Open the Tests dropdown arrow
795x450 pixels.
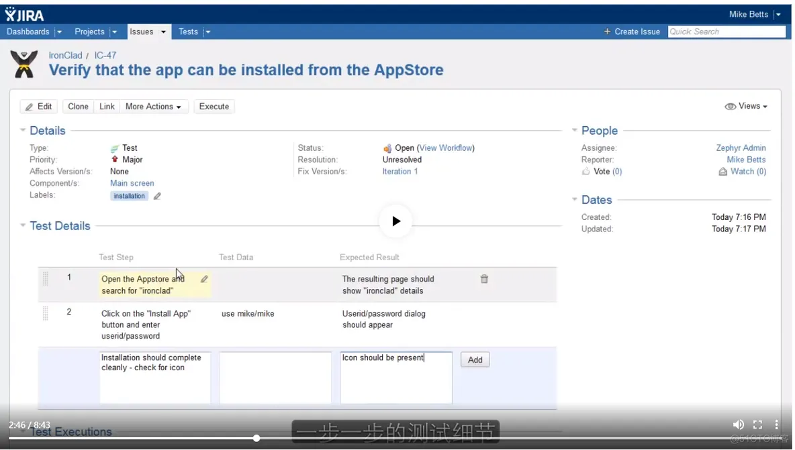coord(207,32)
